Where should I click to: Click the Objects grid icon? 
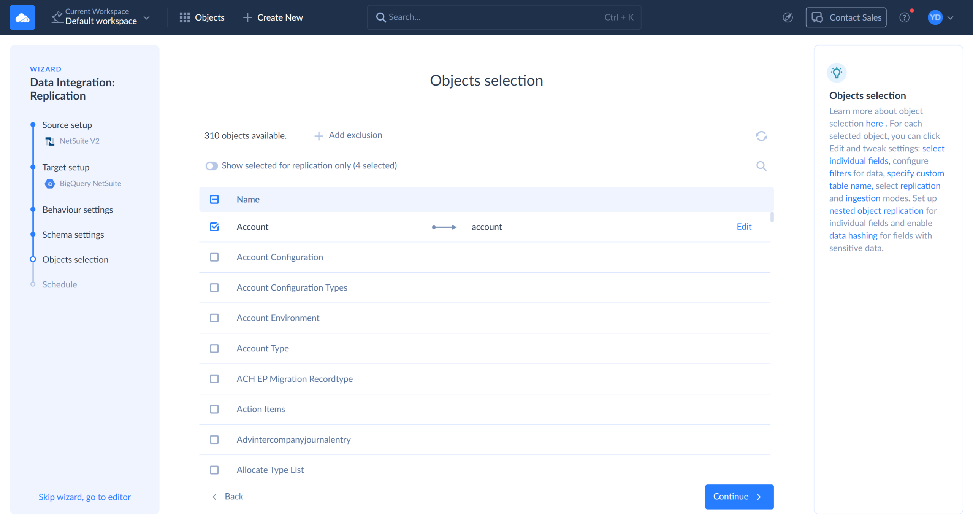point(185,17)
